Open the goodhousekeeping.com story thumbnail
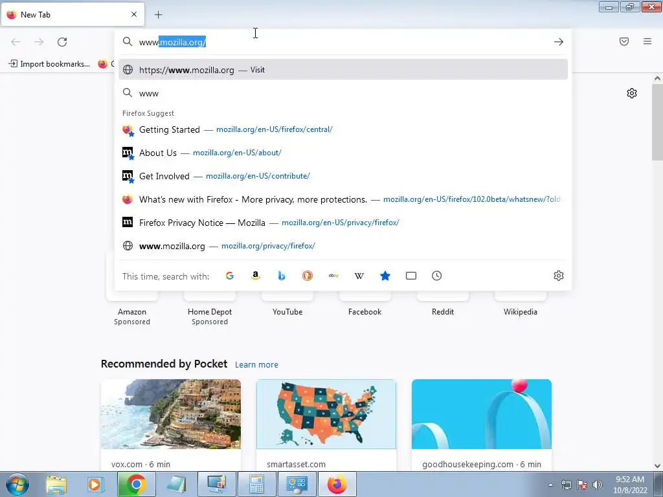The width and height of the screenshot is (663, 497). [x=482, y=414]
